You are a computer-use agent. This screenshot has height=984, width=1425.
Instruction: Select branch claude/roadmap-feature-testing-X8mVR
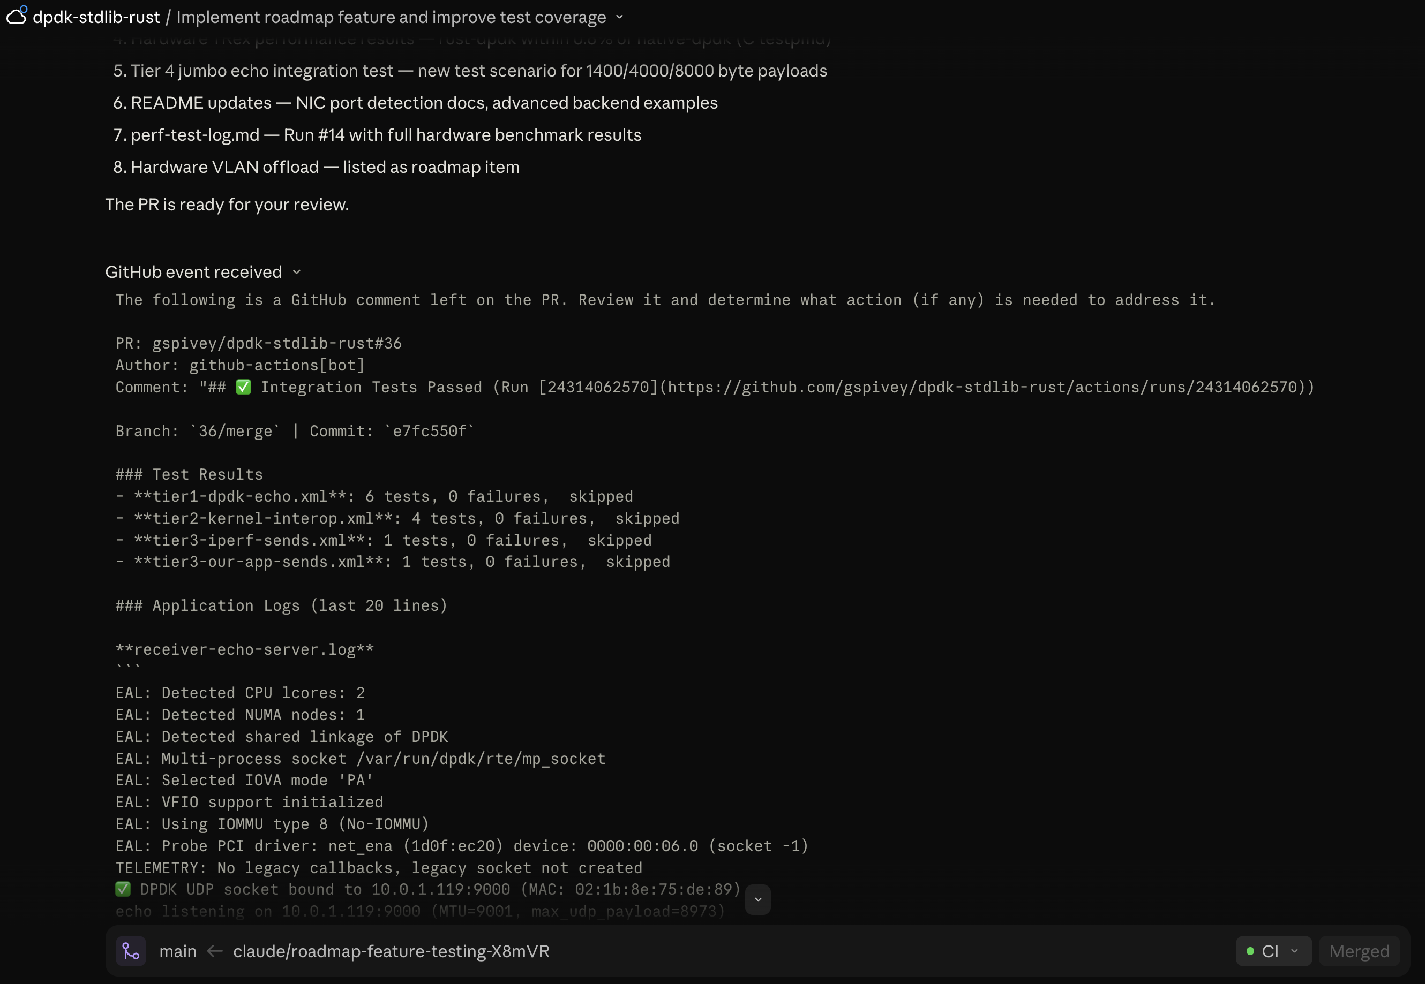[x=391, y=951]
